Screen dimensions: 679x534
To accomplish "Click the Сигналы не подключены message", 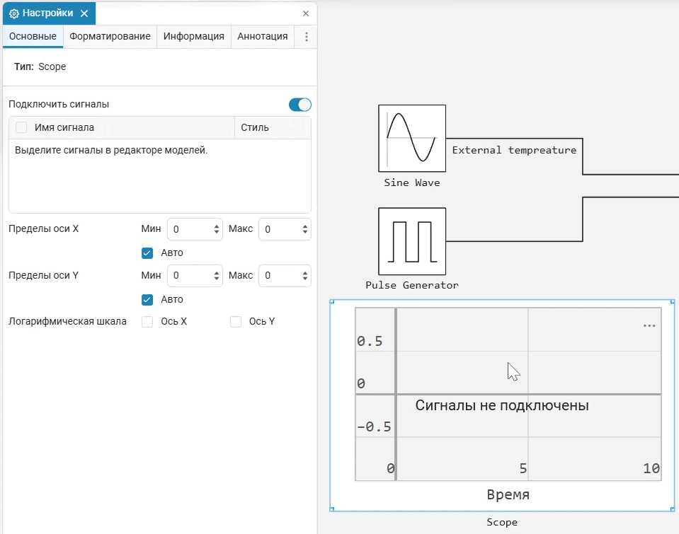I will 502,405.
